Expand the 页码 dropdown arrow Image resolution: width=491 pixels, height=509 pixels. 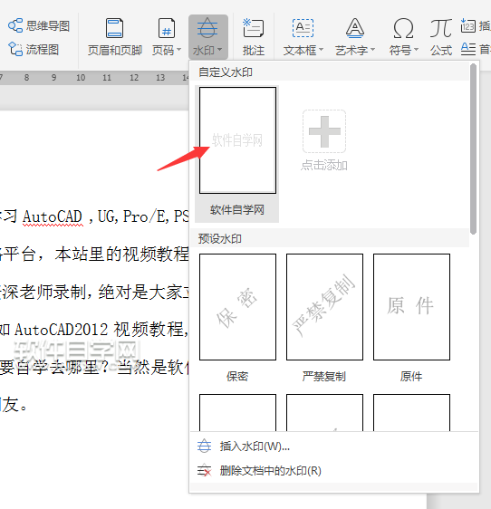(178, 50)
